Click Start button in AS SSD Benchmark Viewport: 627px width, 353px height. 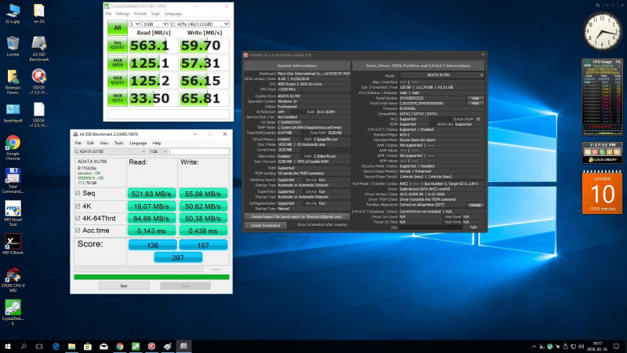124,286
